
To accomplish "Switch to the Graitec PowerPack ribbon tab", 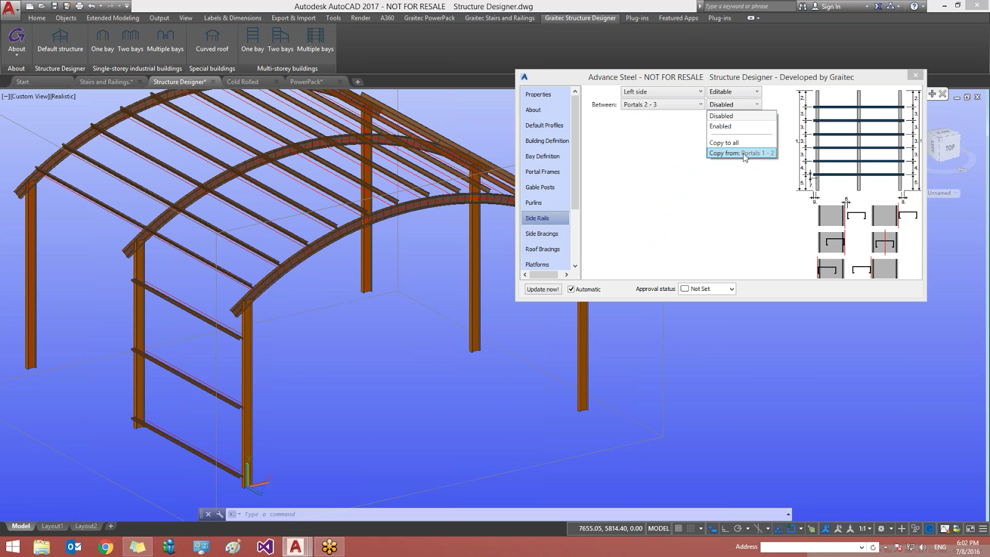I will [x=429, y=18].
